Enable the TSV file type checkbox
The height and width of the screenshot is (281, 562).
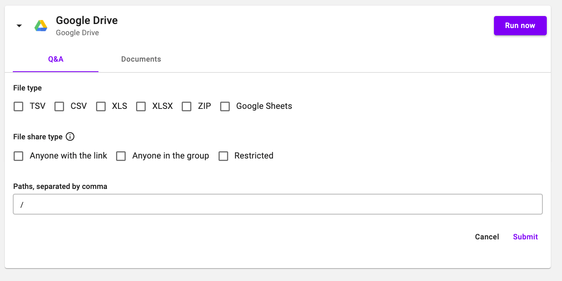pos(18,106)
